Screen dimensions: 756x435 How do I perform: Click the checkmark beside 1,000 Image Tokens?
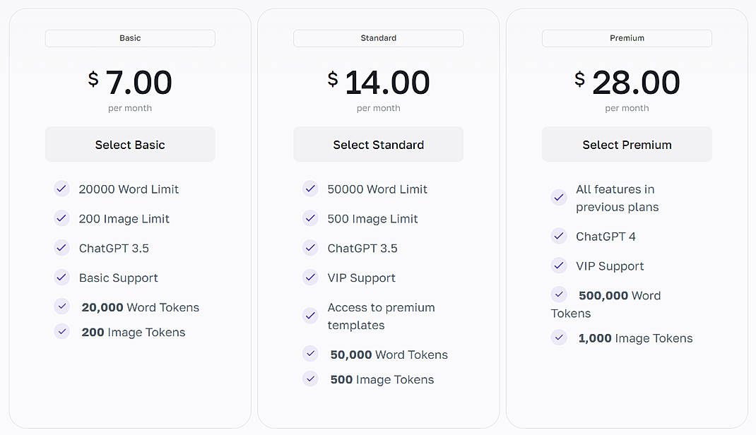[559, 337]
